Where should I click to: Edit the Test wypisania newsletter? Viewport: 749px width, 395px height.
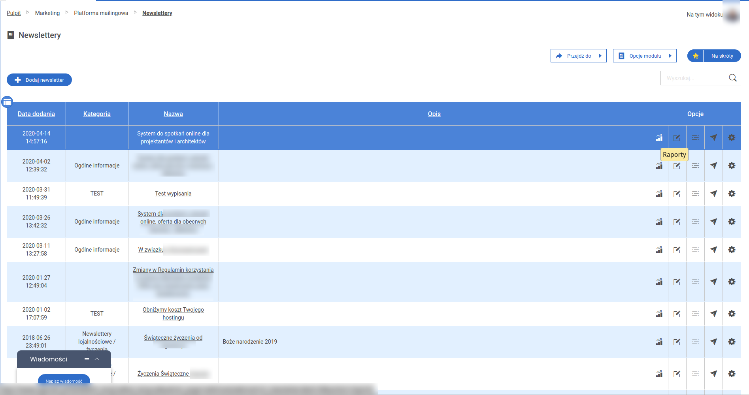pos(677,194)
